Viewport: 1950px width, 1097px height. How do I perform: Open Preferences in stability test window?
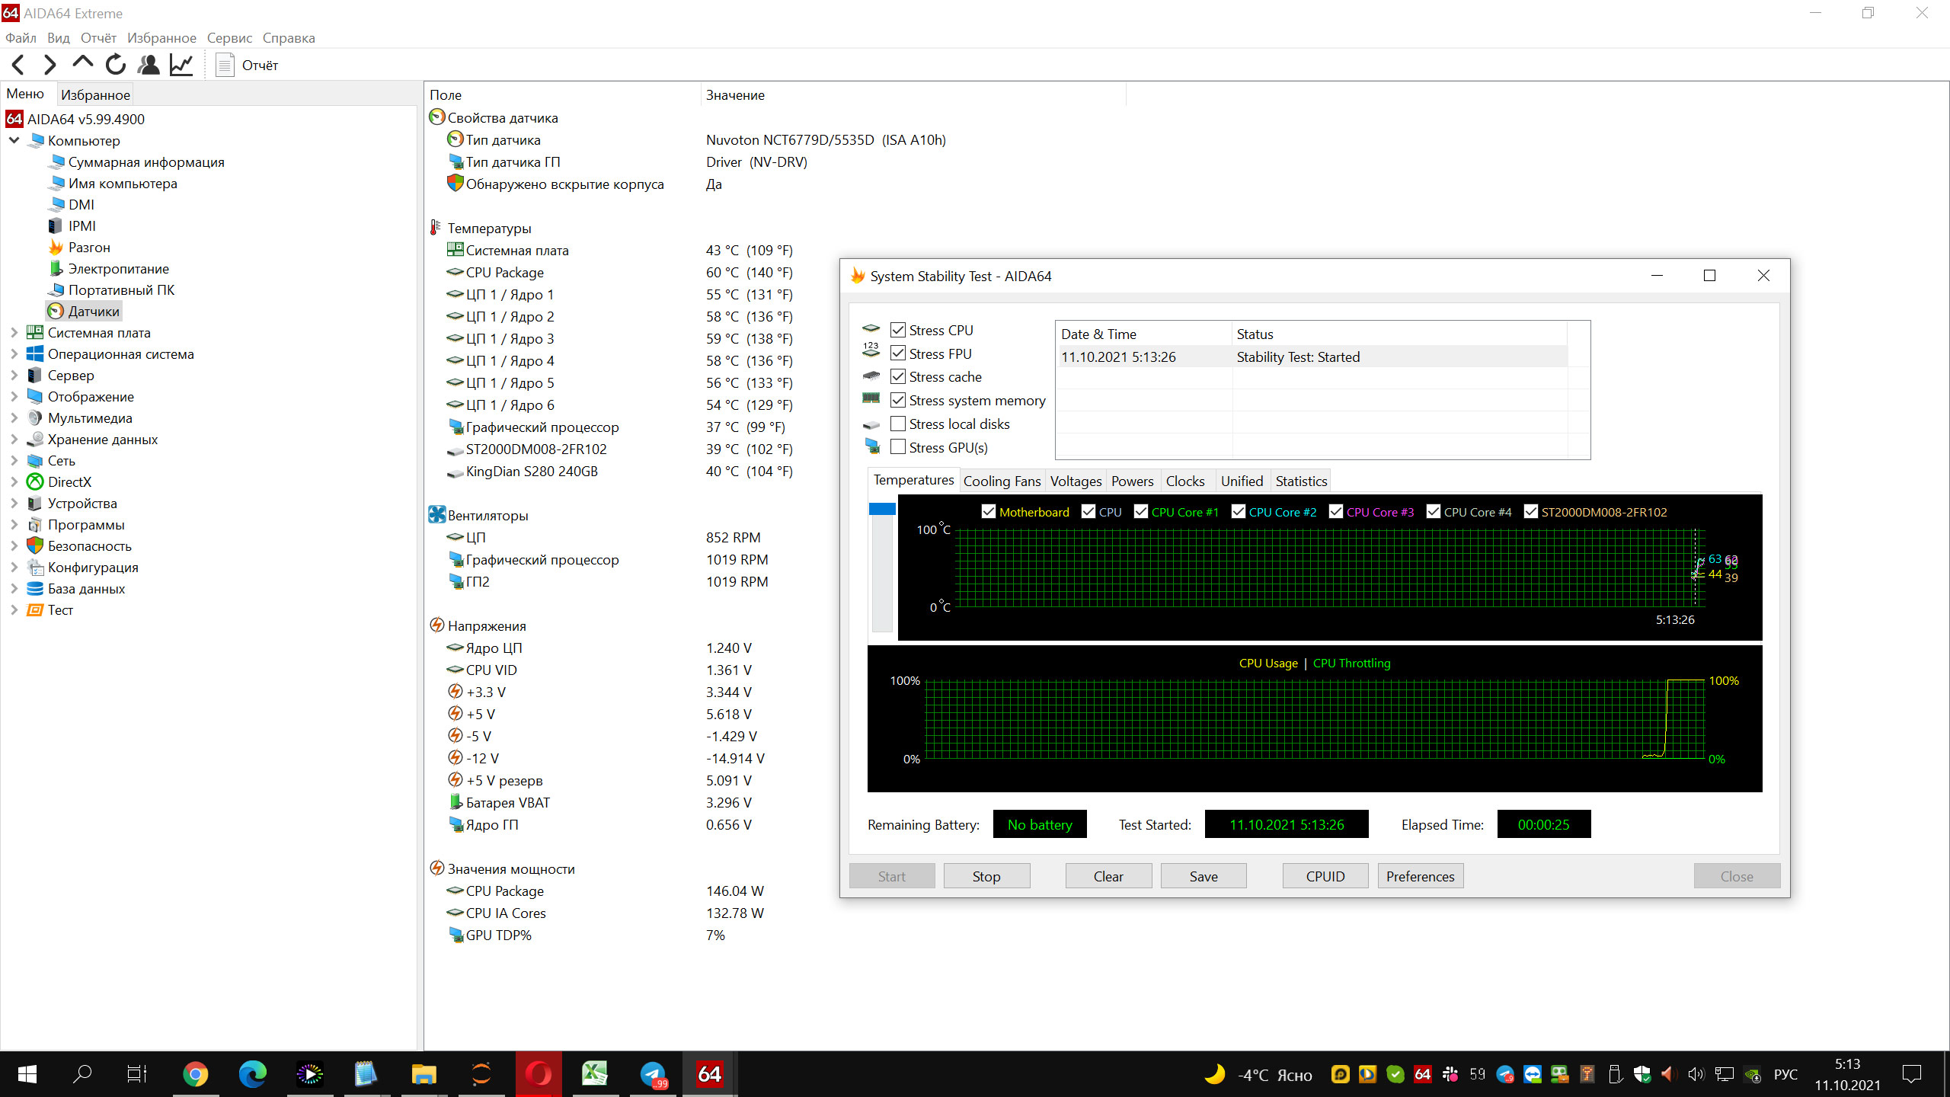[1420, 876]
